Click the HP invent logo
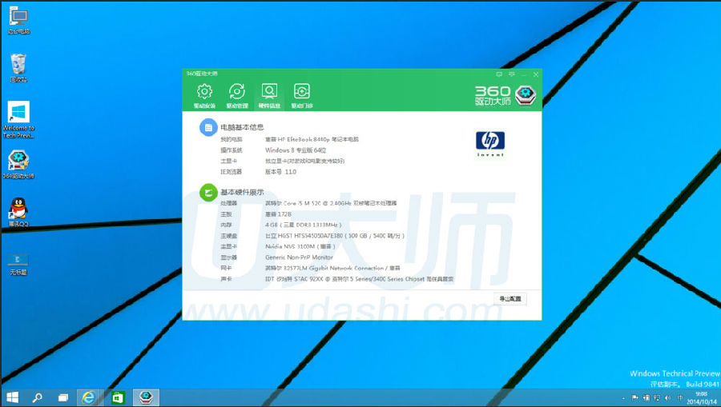The image size is (721, 407). (x=490, y=144)
